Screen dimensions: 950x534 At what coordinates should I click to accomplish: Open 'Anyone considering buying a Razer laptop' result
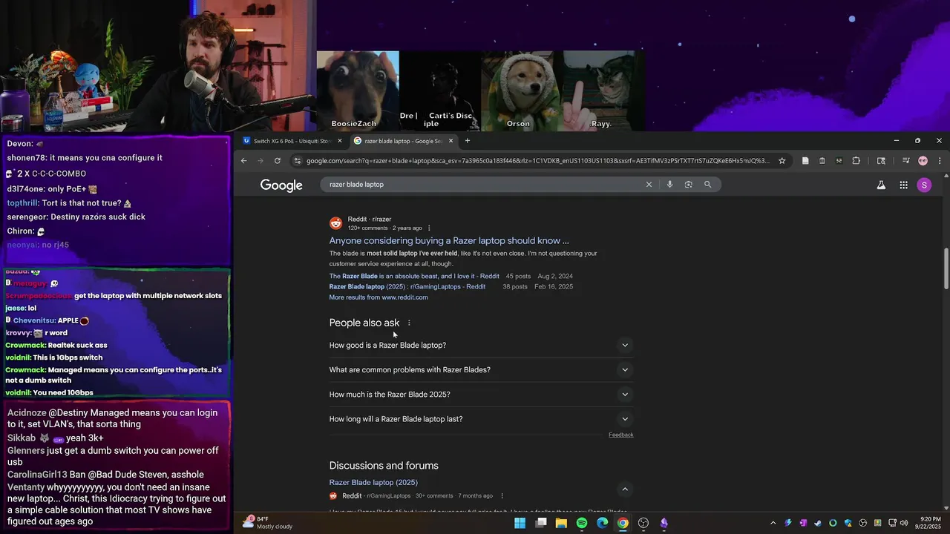point(449,241)
